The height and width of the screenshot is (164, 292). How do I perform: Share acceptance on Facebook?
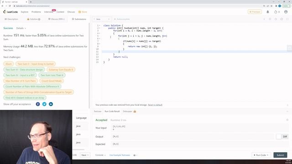point(38,104)
